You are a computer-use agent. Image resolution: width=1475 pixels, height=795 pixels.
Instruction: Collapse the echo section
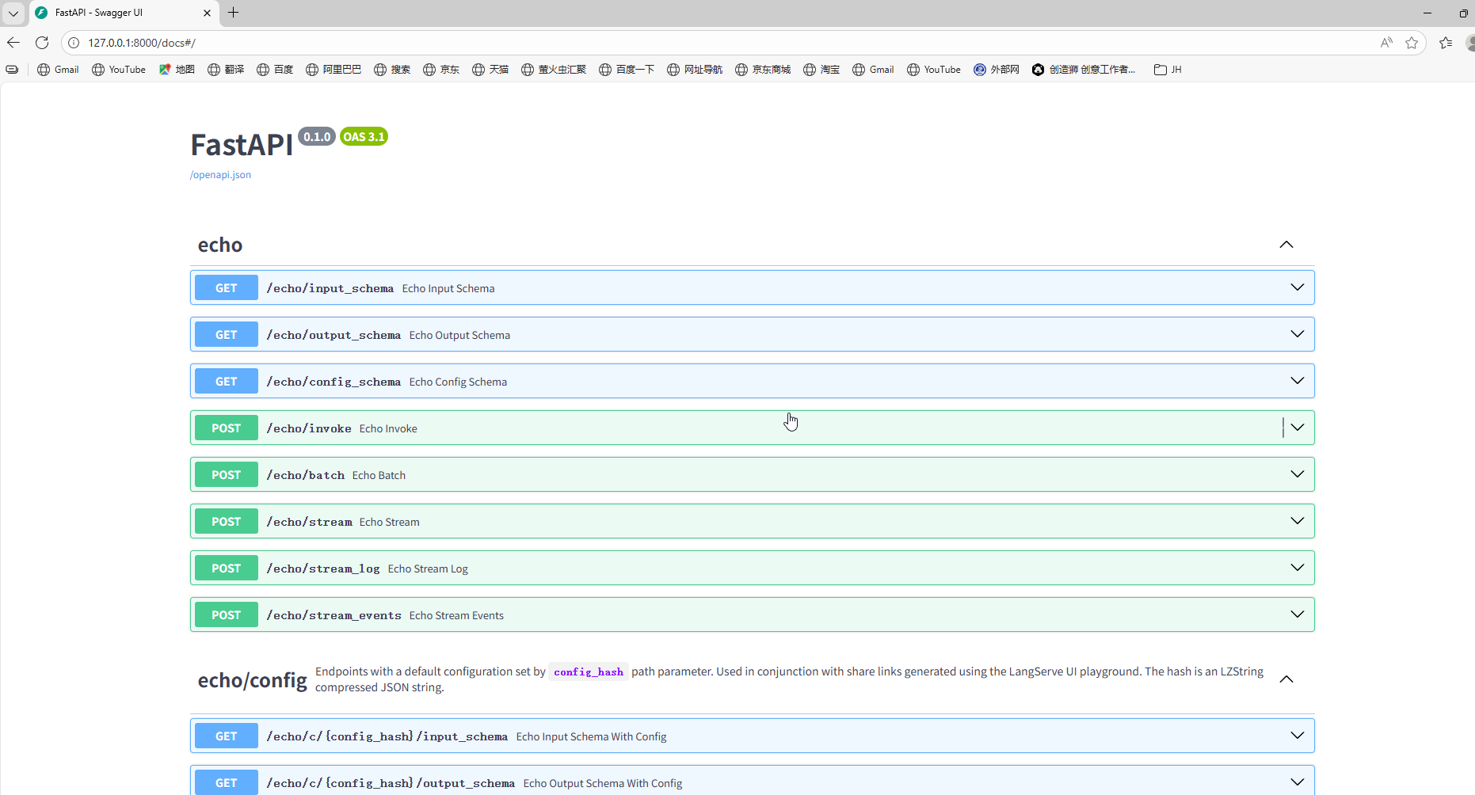click(1286, 245)
